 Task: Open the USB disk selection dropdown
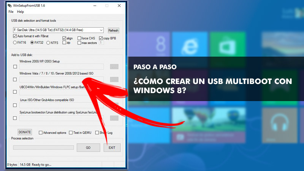pyautogui.click(x=58, y=30)
